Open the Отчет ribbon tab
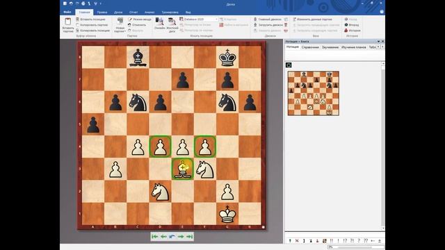 point(133,12)
